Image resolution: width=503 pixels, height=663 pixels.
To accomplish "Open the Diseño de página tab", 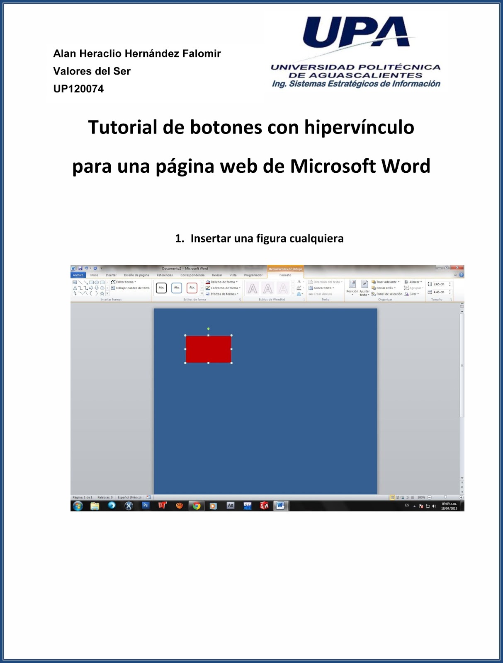I will click(x=136, y=275).
